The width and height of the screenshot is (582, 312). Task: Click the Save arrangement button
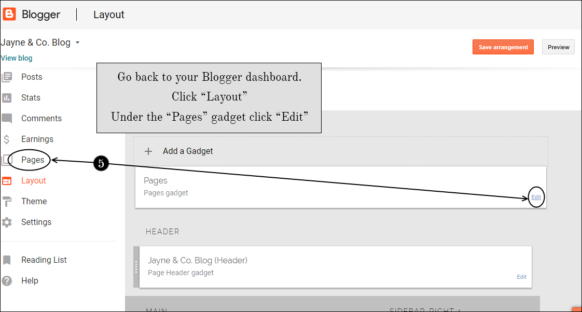pos(503,47)
